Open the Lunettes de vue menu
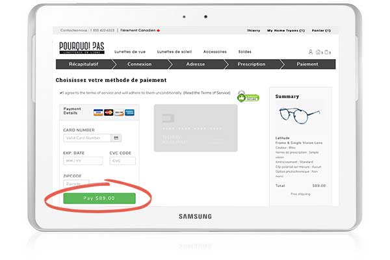Image resolution: width=390 pixels, height=260 pixels. [x=130, y=52]
